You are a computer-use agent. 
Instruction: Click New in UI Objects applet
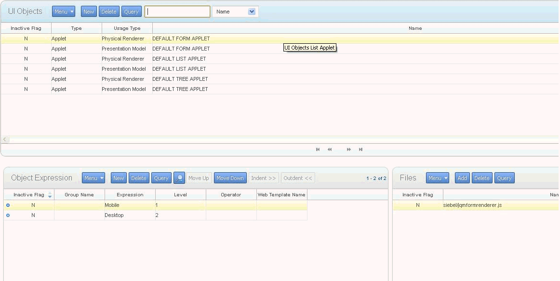click(x=89, y=12)
